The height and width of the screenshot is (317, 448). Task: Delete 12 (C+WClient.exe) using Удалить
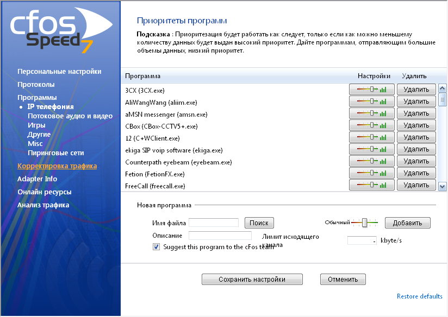click(416, 137)
